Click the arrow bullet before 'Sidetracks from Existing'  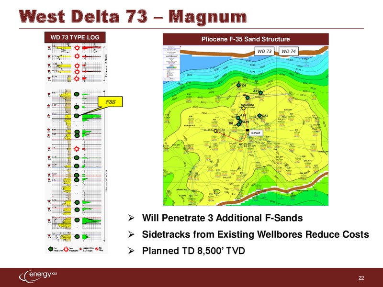131,234
